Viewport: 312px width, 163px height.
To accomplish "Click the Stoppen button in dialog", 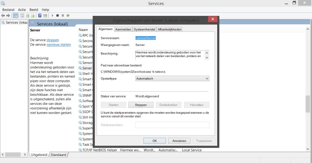I will click(141, 105).
